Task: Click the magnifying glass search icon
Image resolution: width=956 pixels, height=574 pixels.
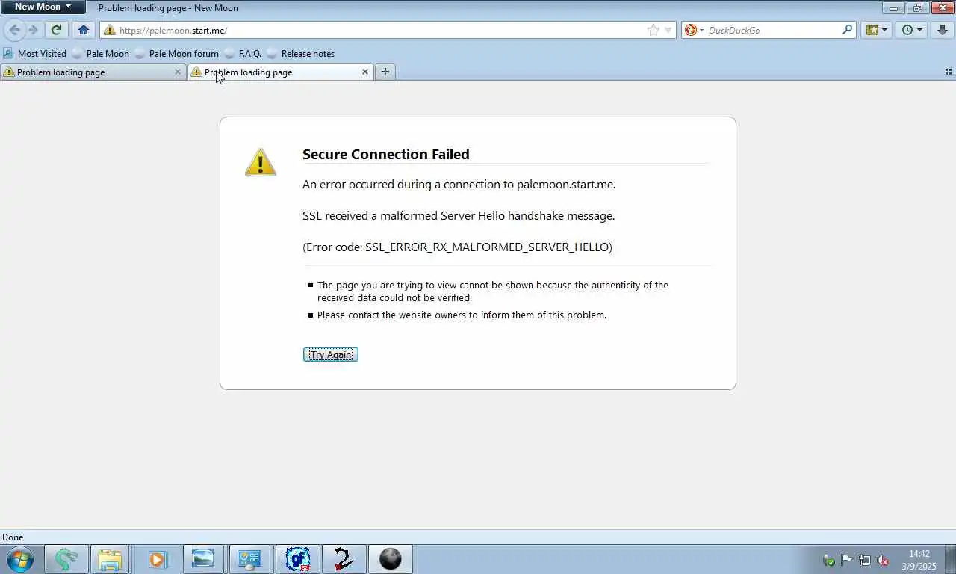Action: 847,30
